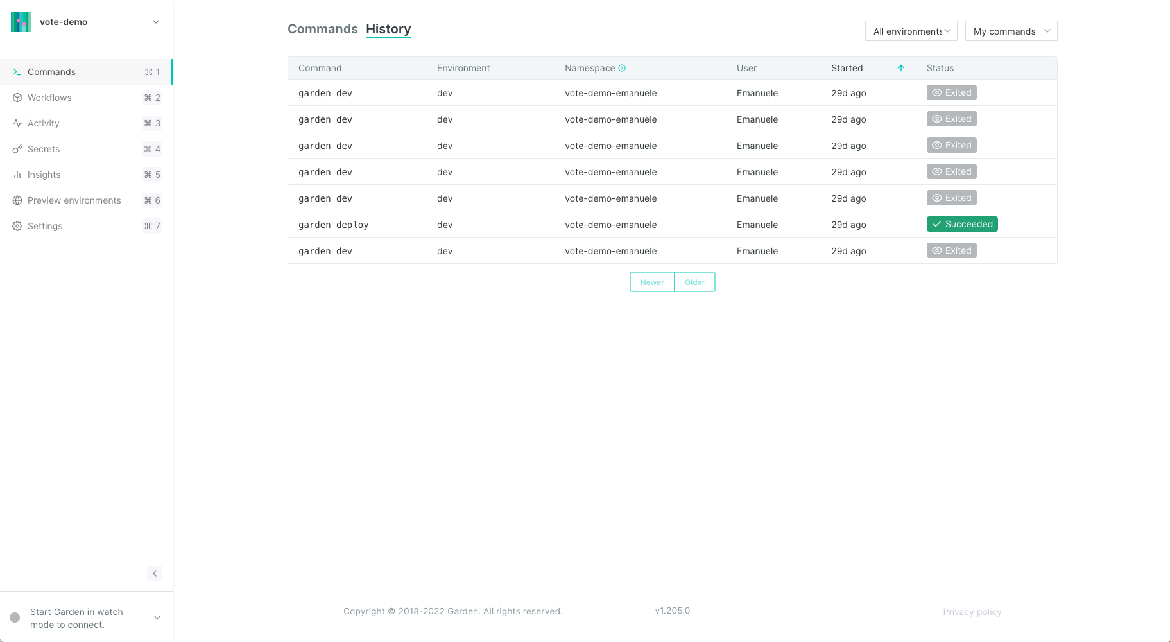Click the Secrets key icon in sidebar
Viewport: 1170px width, 642px height.
[x=17, y=149]
